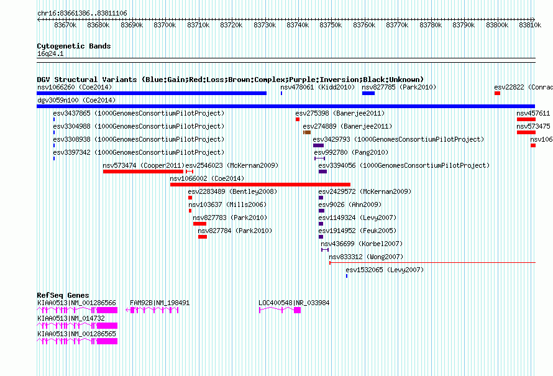Click the nsv1066002 (Coe2014) red loss bar
553x376 pixels.
260,185
